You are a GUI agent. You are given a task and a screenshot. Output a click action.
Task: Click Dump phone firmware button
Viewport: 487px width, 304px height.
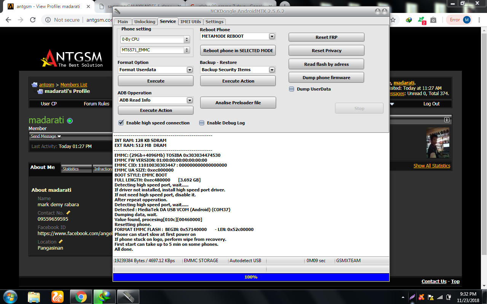(326, 78)
